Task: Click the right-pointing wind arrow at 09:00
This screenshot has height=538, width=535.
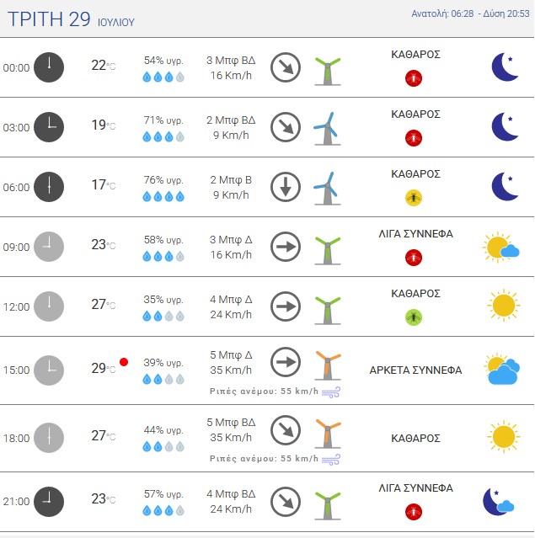Action: (286, 247)
